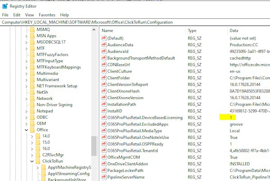The height and width of the screenshot is (181, 270).
Task: Select the MTFFuzzyFactors folder icon
Action: point(32,55)
